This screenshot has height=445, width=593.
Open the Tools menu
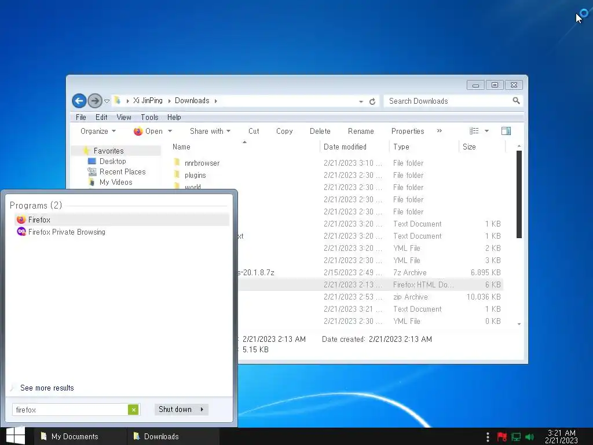149,117
